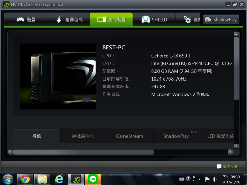
Task: Open the preferences tab with gears icon
Action: click(188, 20)
